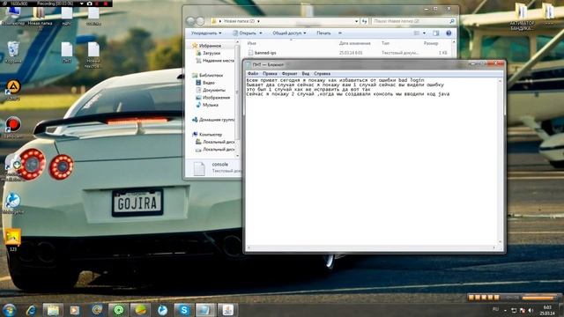Screen dimensions: 564x317
Task: Open the Упорядочить dropdown in Explorer
Action: tap(206, 33)
